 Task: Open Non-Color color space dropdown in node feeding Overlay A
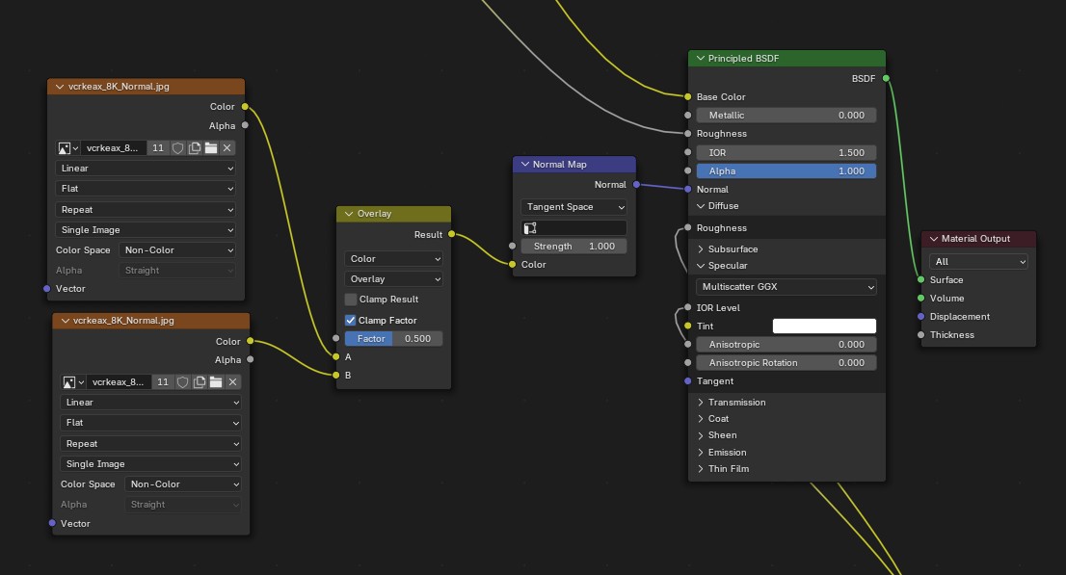click(x=177, y=250)
